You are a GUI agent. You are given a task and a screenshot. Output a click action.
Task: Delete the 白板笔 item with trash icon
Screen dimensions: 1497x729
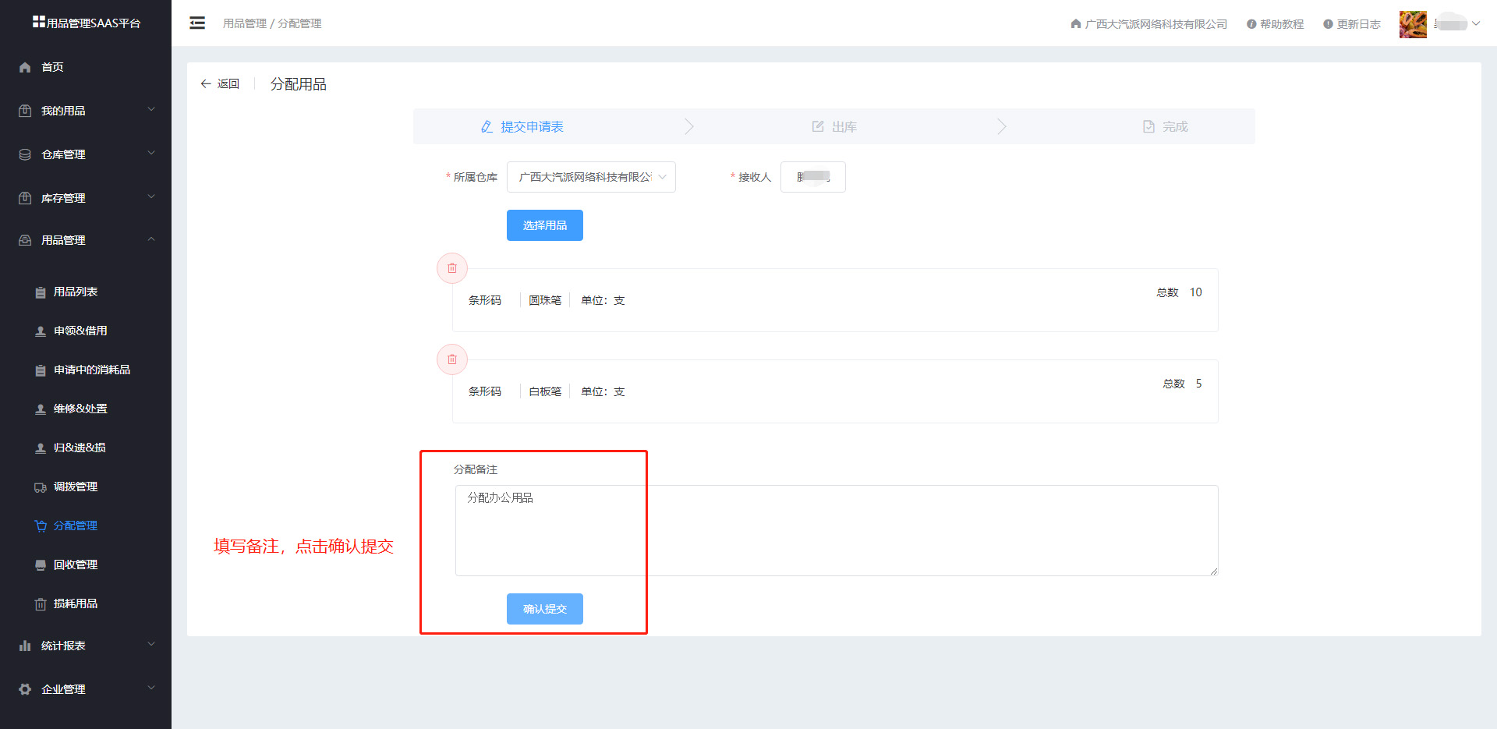[452, 359]
